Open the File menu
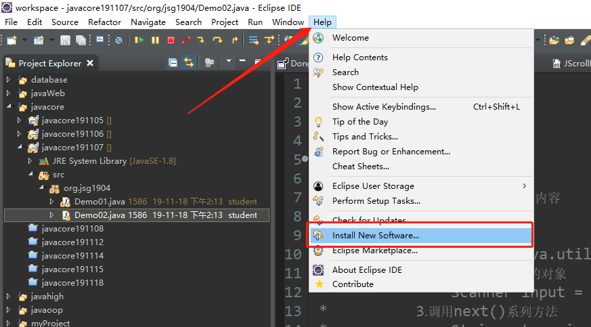Viewport: 591px width, 327px height. pyautogui.click(x=12, y=22)
